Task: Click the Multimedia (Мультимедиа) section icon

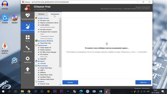Action: pyautogui.click(x=36, y=66)
